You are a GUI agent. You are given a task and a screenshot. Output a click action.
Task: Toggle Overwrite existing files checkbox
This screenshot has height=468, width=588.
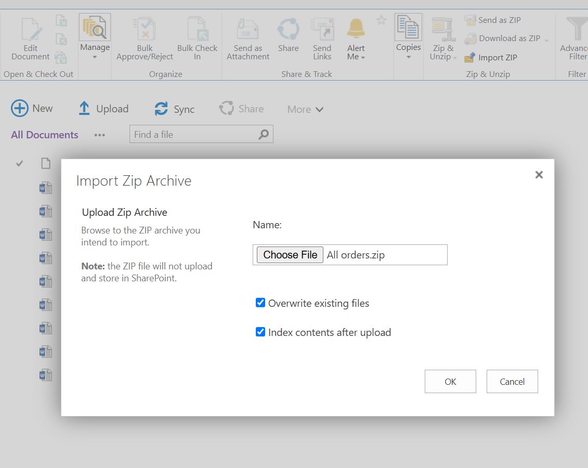260,303
